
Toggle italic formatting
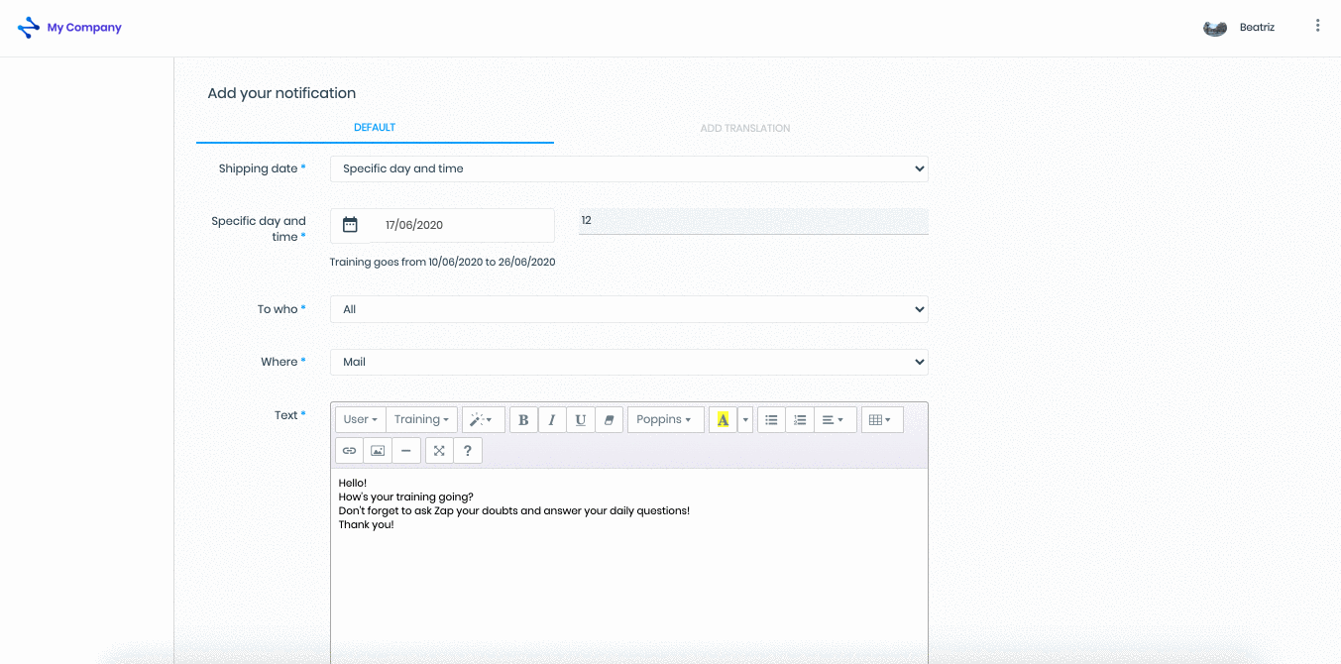click(x=552, y=420)
